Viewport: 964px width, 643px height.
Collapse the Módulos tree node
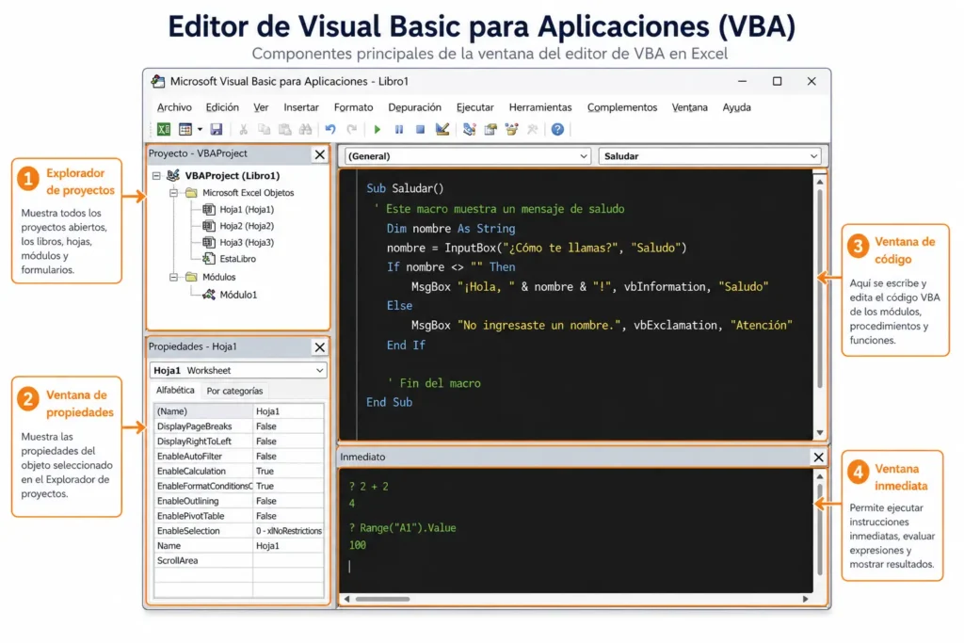pyautogui.click(x=174, y=278)
